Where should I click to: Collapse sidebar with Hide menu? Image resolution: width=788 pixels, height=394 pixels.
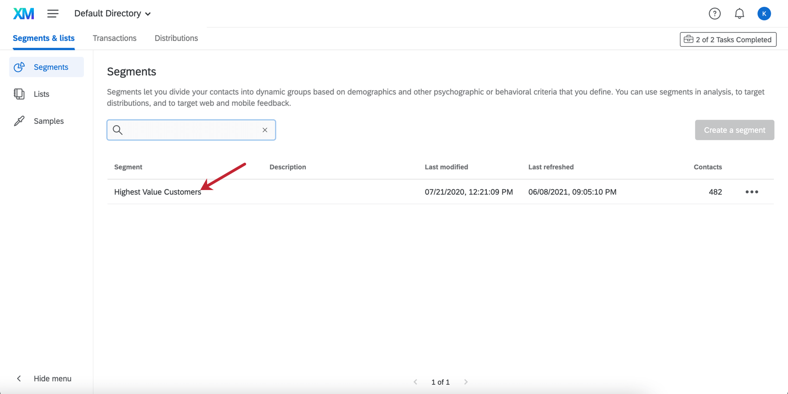44,379
